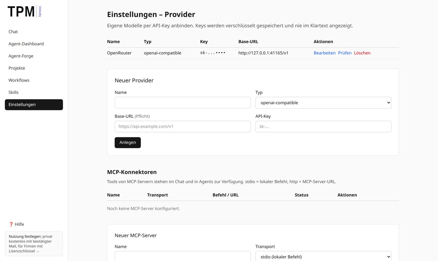Click the 'Neuer Provider' card heading
This screenshot has width=438, height=261.
click(134, 80)
